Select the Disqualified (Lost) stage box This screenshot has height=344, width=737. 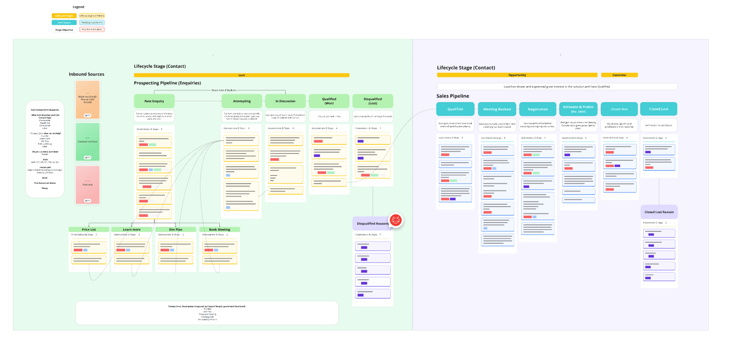click(373, 101)
